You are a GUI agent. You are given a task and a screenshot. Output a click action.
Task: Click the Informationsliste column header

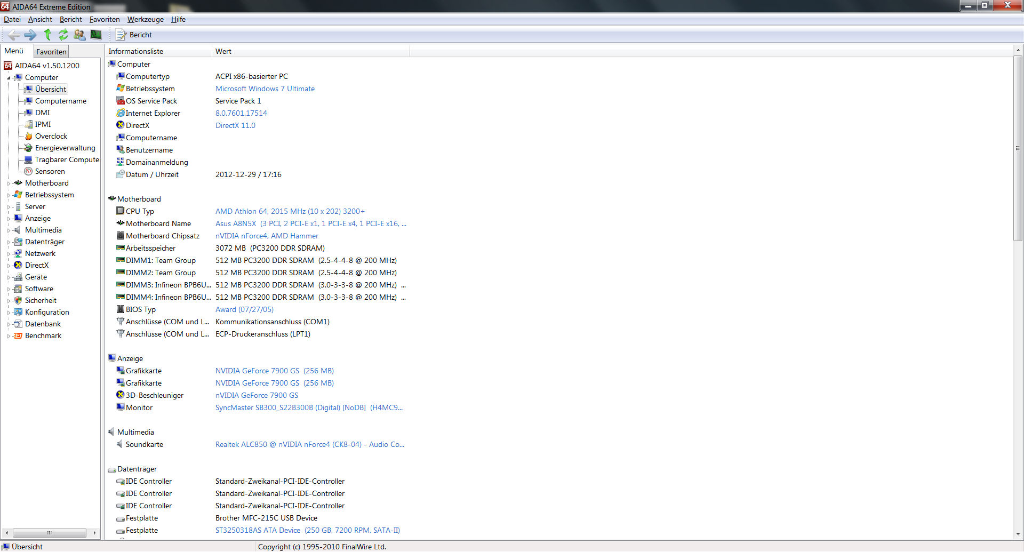tap(159, 51)
